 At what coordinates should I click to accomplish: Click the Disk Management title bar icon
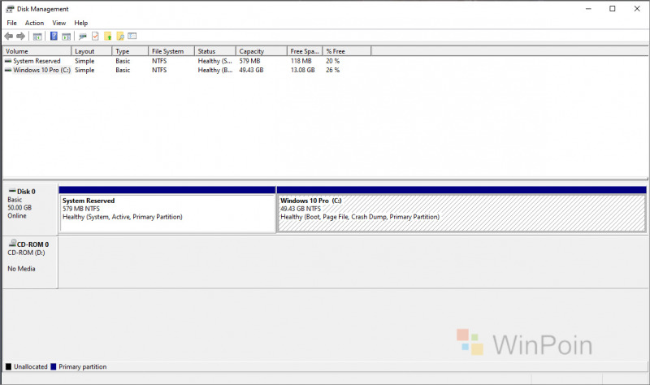tap(10, 9)
